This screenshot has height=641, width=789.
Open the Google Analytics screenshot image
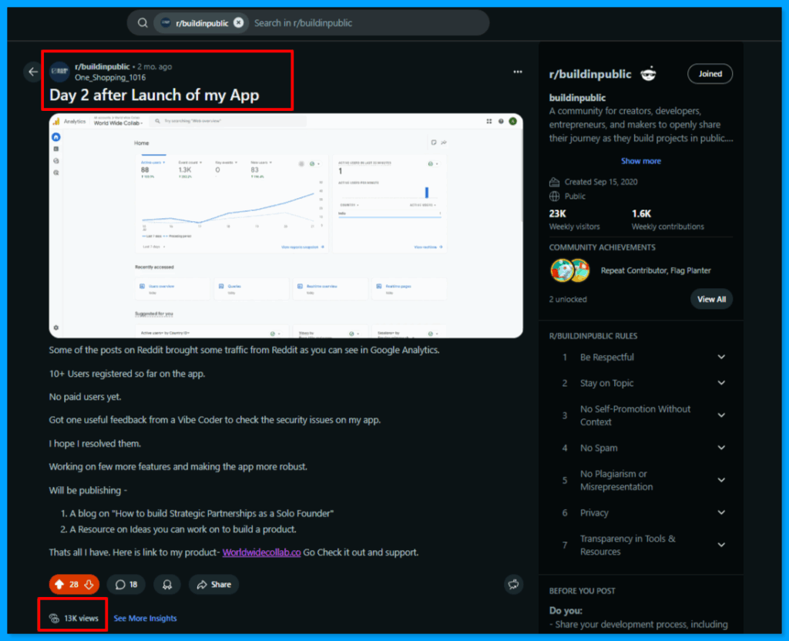(x=286, y=226)
